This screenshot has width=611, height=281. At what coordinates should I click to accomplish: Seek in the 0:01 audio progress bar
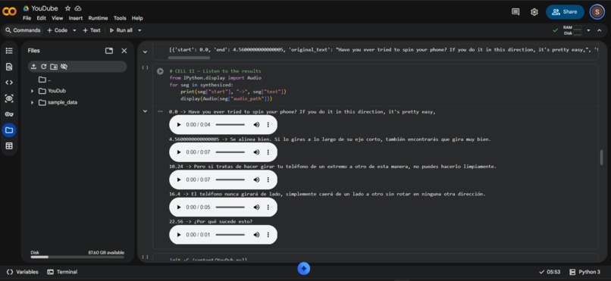(230, 235)
